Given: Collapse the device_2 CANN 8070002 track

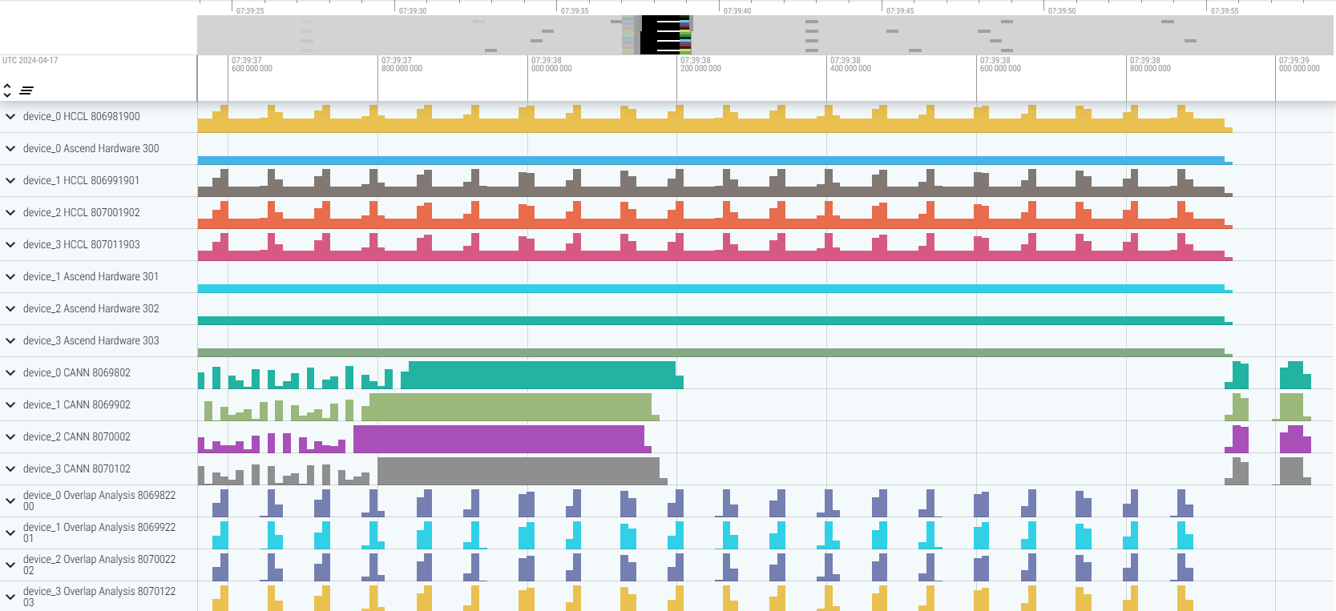Looking at the screenshot, I should pos(10,437).
